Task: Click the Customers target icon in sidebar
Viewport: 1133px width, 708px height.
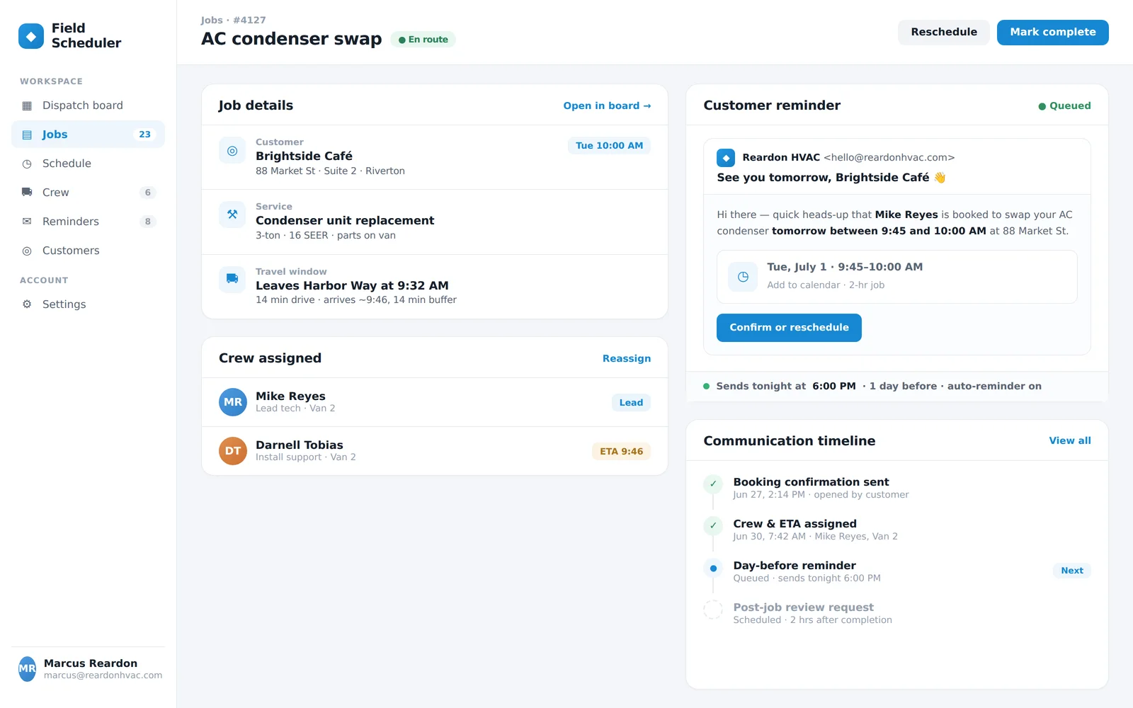Action: pos(27,251)
